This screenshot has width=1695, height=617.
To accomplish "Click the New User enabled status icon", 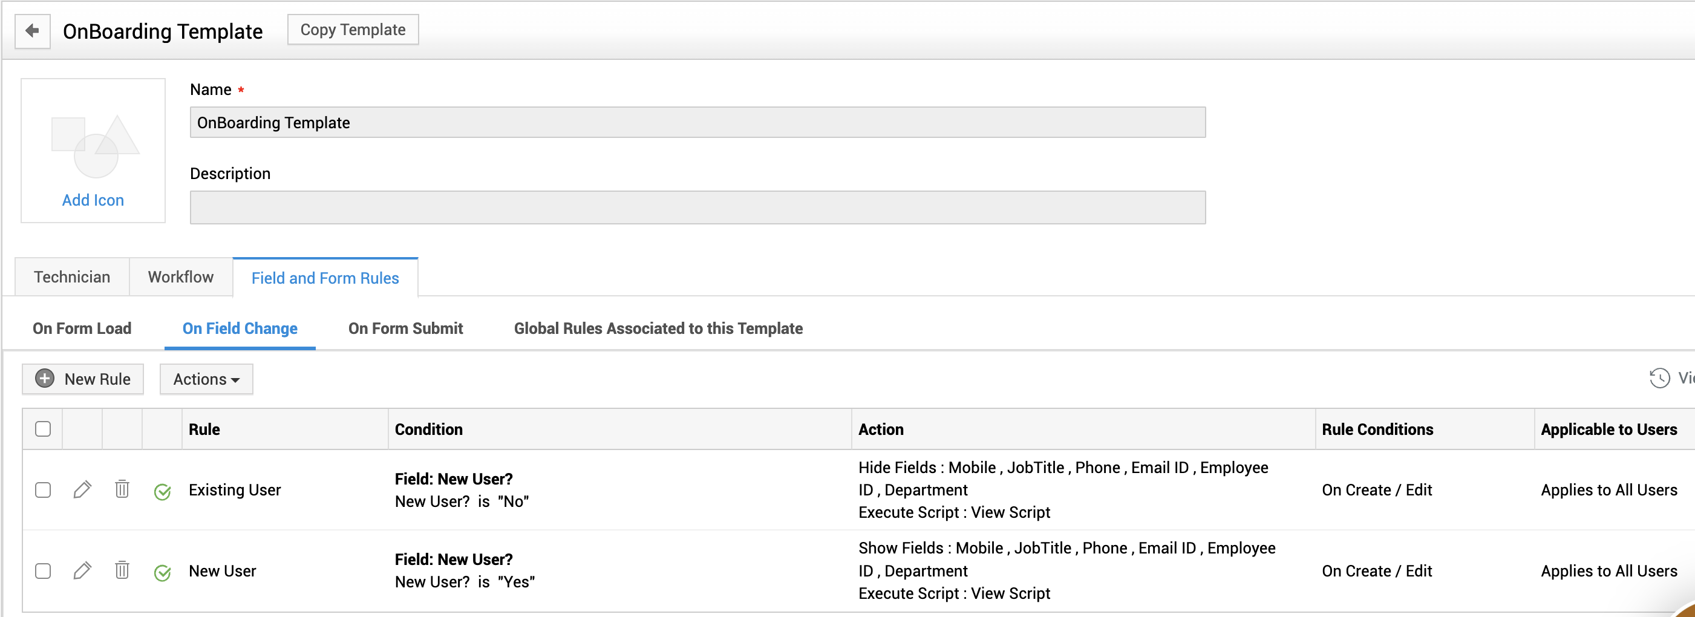I will 162,572.
